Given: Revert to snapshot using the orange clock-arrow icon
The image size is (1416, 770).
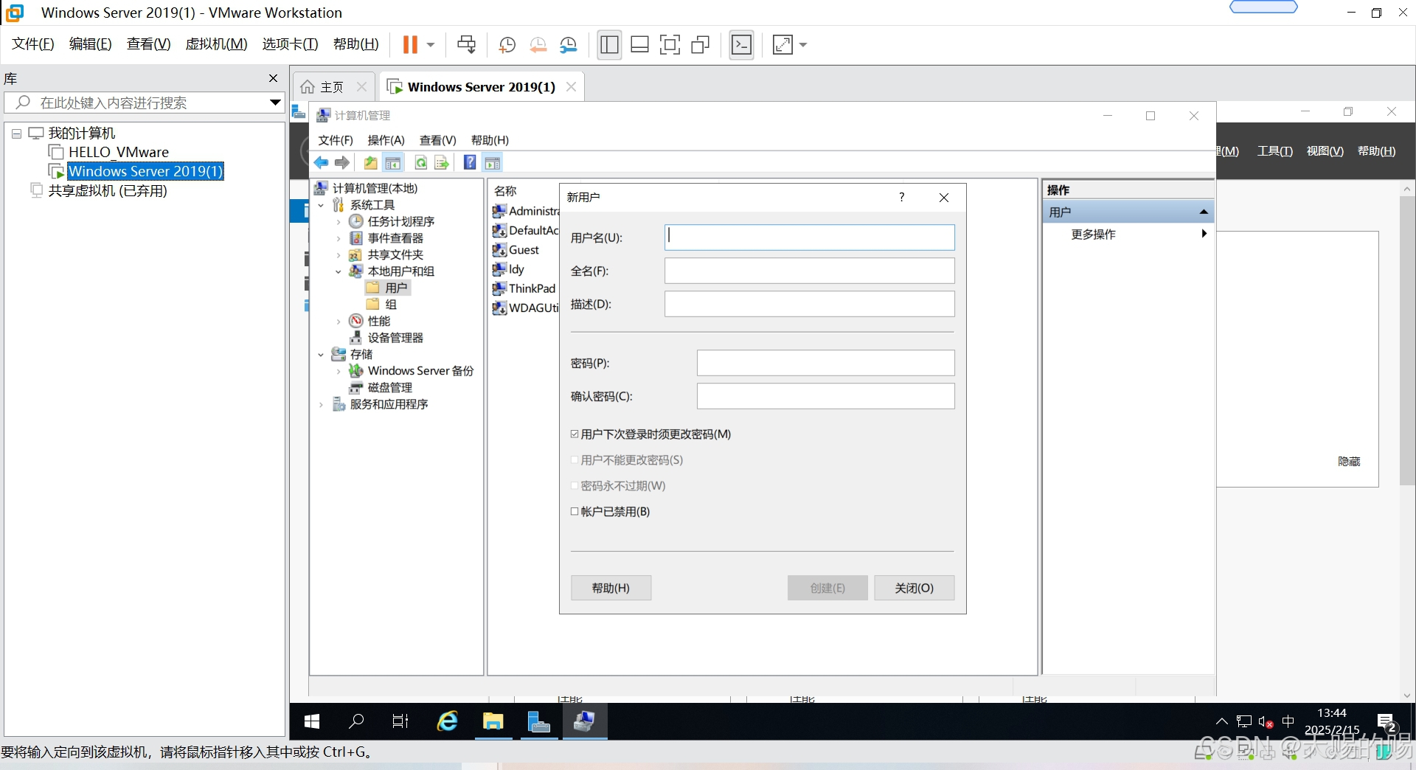Looking at the screenshot, I should click(x=538, y=45).
